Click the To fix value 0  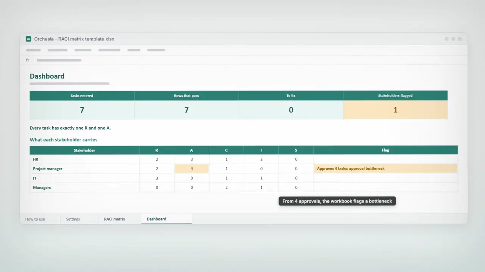(x=291, y=110)
